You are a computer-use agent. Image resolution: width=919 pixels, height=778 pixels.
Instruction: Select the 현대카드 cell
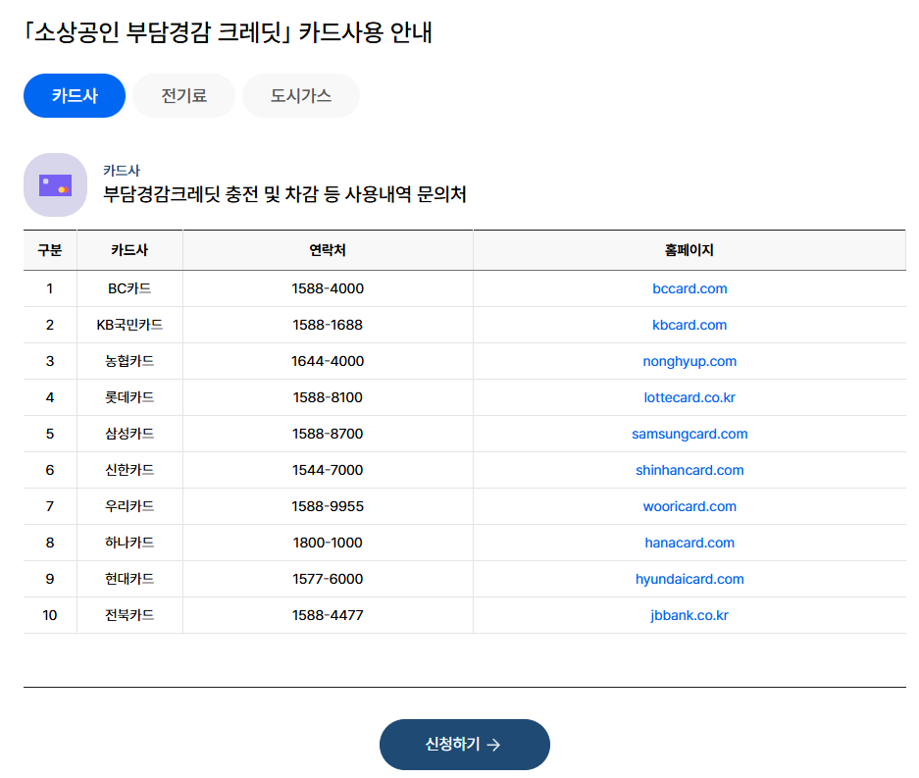click(x=129, y=579)
